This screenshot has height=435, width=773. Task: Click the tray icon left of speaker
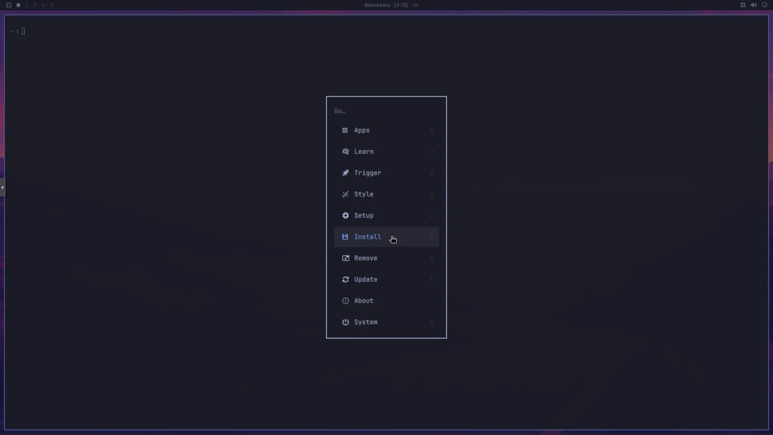[x=743, y=5]
